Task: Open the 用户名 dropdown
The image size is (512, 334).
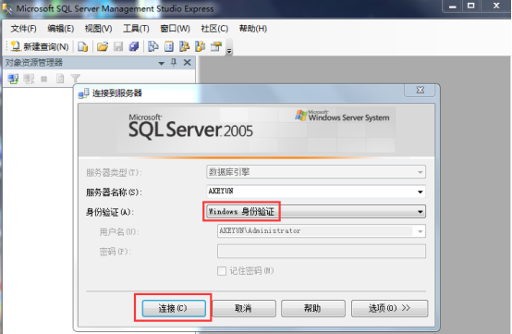Action: coord(322,231)
